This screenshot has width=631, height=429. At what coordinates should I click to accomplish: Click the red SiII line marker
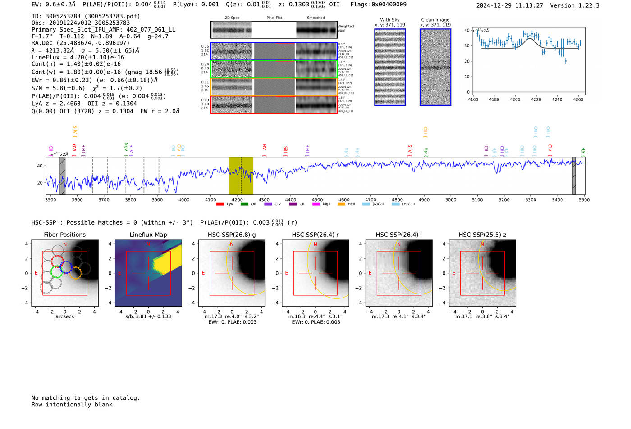click(x=285, y=150)
